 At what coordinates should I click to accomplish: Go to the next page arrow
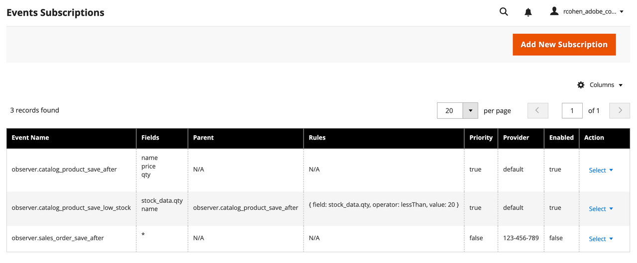(x=620, y=110)
